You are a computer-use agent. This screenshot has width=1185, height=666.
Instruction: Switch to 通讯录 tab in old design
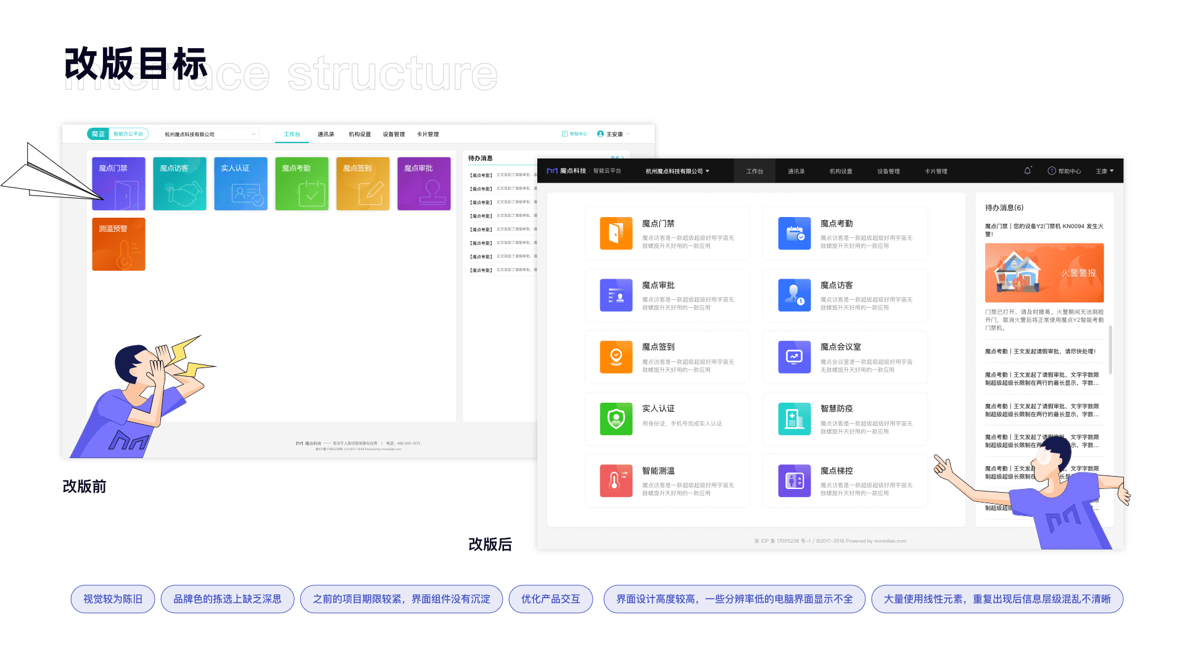pos(326,134)
